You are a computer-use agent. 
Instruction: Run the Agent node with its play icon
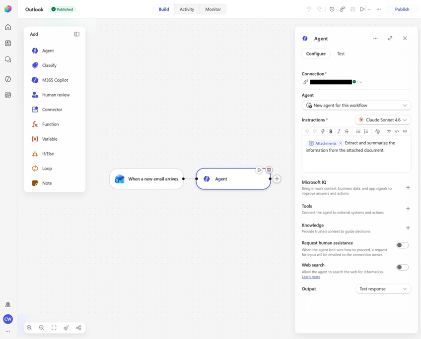(259, 170)
